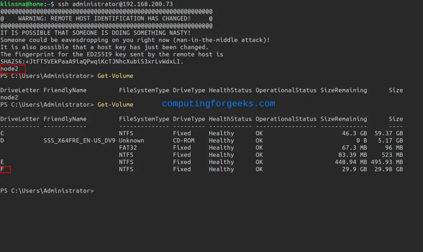This screenshot has width=423, height=252.
Task: Click drive letter D in the volume list
Action: click(x=2, y=141)
